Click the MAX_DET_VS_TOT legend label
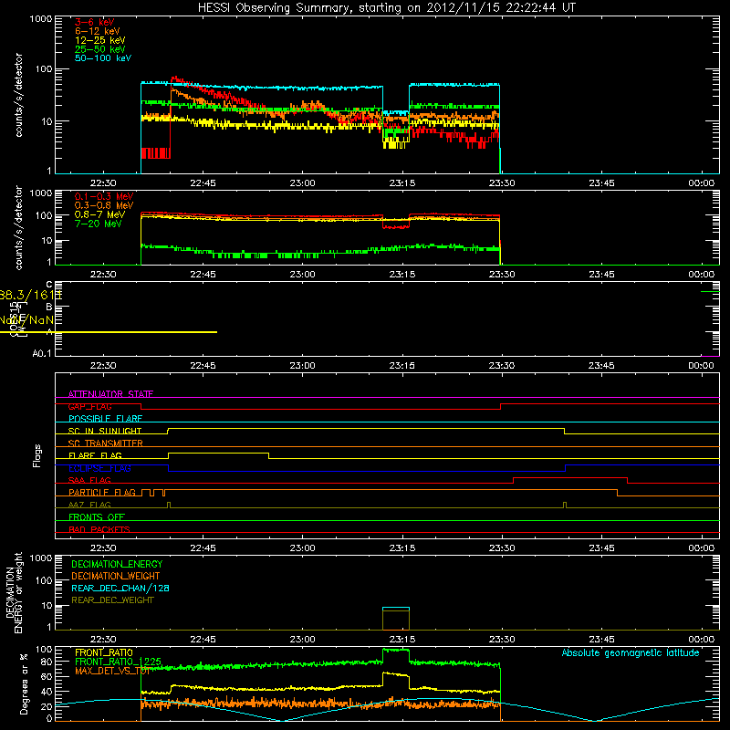The image size is (730, 730). pyautogui.click(x=112, y=671)
